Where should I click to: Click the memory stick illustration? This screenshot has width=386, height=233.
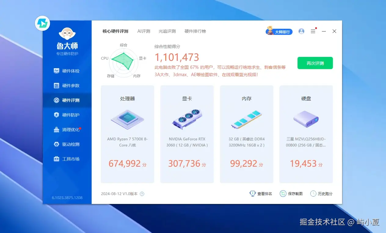pos(246,120)
